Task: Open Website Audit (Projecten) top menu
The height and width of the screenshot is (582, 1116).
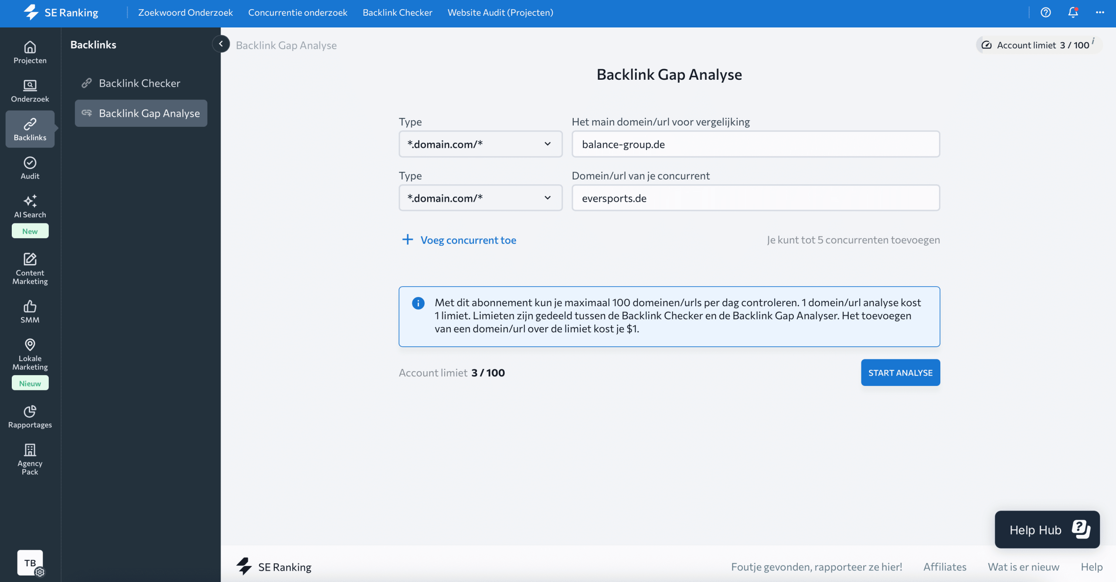Action: 500,12
